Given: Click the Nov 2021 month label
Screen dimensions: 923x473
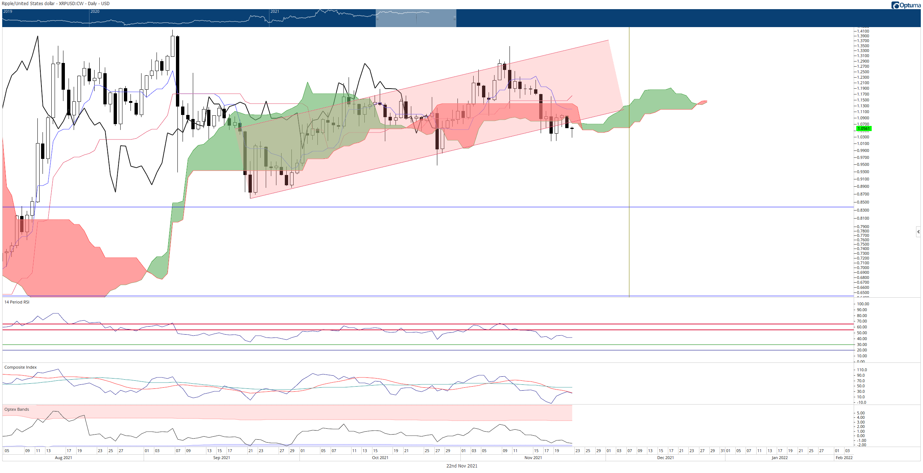Looking at the screenshot, I should pyautogui.click(x=533, y=458).
